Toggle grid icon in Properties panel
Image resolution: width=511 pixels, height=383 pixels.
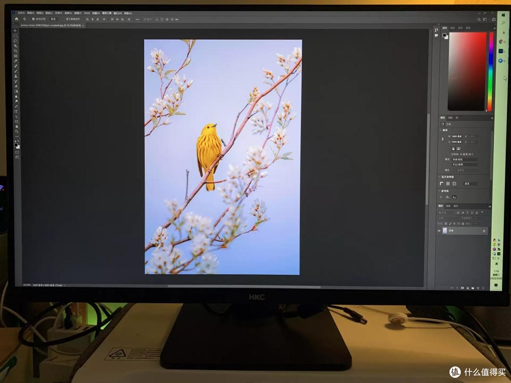click(448, 183)
